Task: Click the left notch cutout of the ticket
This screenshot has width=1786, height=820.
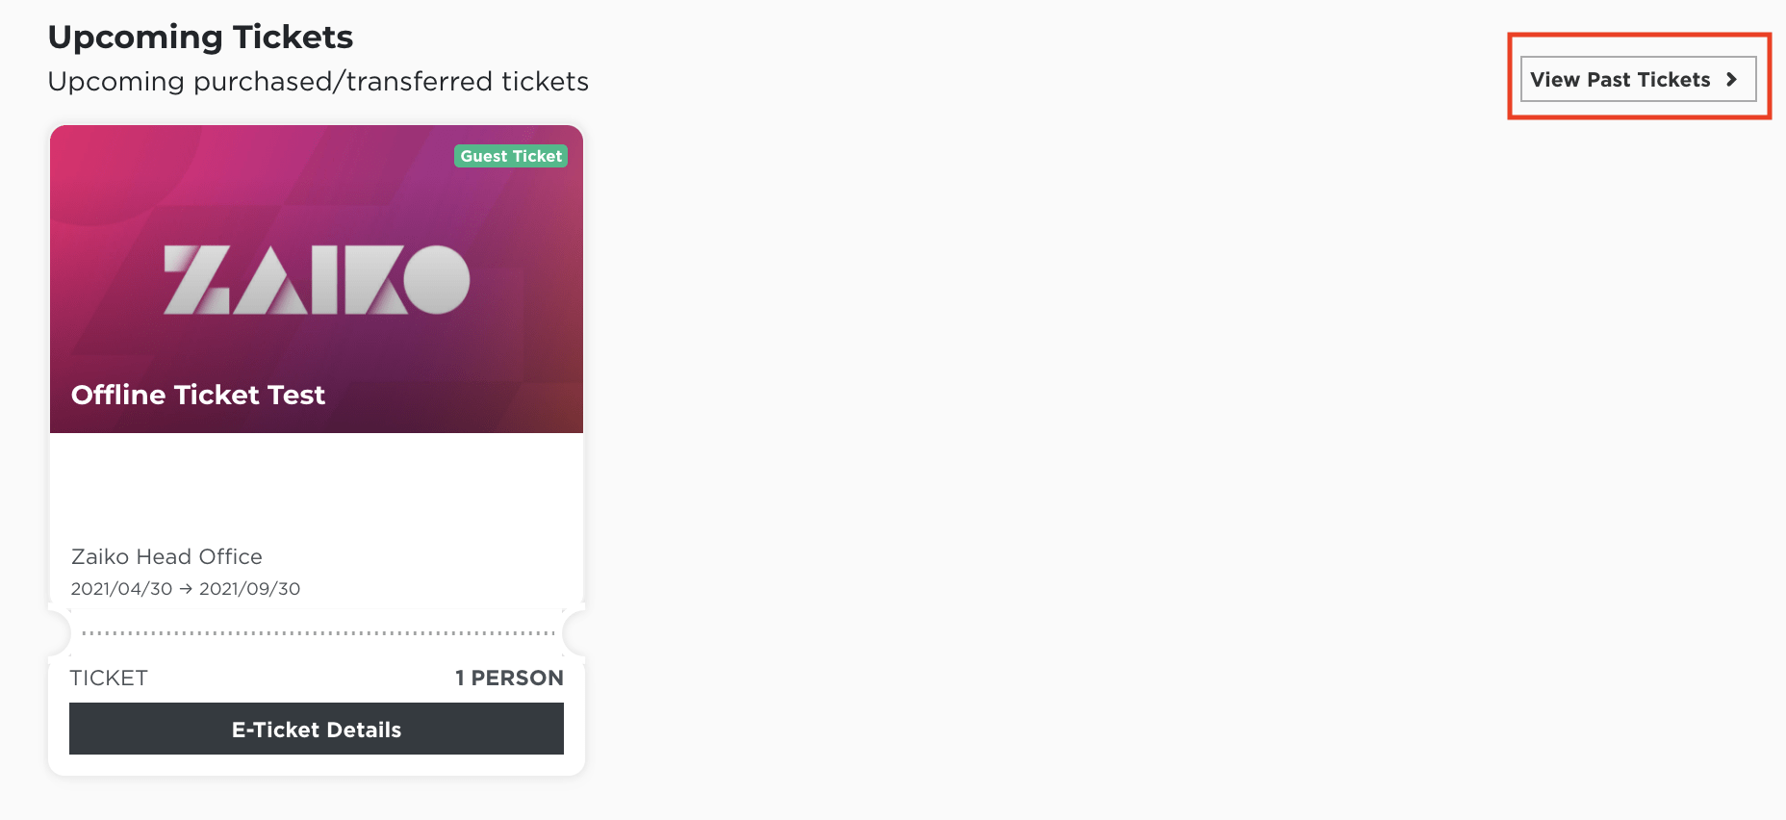Action: [x=59, y=632]
